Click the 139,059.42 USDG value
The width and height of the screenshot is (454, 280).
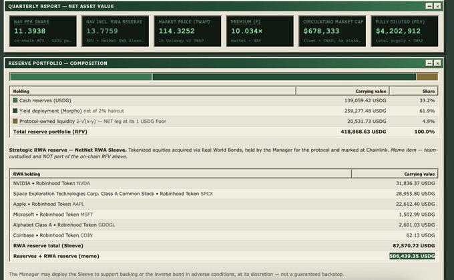pyautogui.click(x=365, y=101)
